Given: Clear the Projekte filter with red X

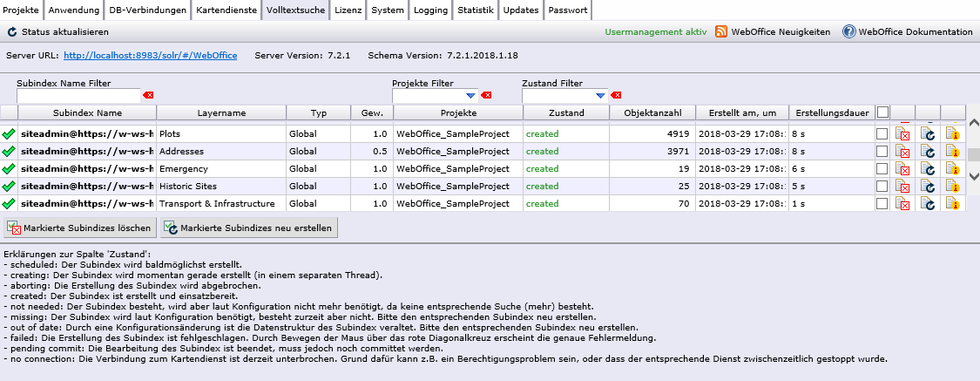Looking at the screenshot, I should [x=486, y=95].
